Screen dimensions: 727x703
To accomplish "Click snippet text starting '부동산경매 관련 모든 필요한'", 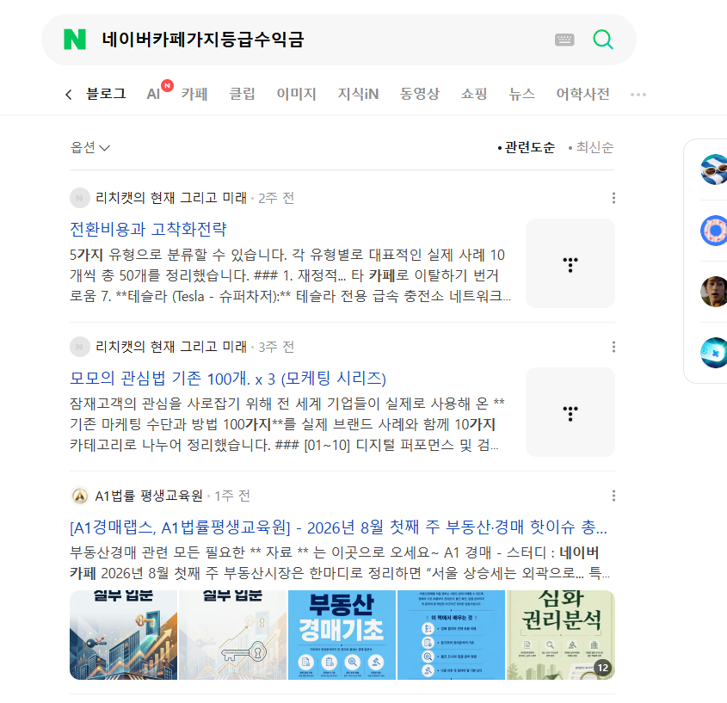I will [x=340, y=563].
